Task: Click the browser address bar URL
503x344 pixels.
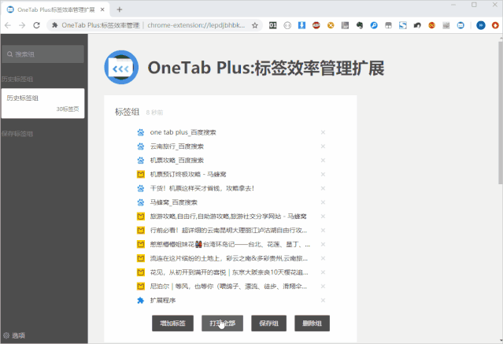Action: point(196,25)
